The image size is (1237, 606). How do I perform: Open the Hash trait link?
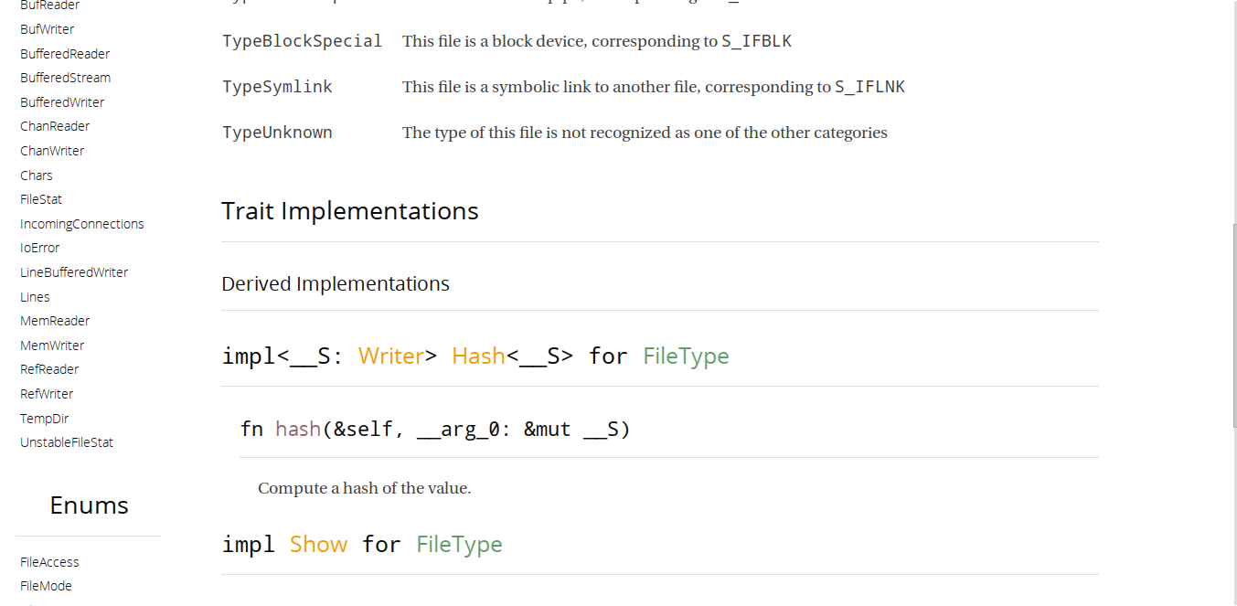pos(478,356)
